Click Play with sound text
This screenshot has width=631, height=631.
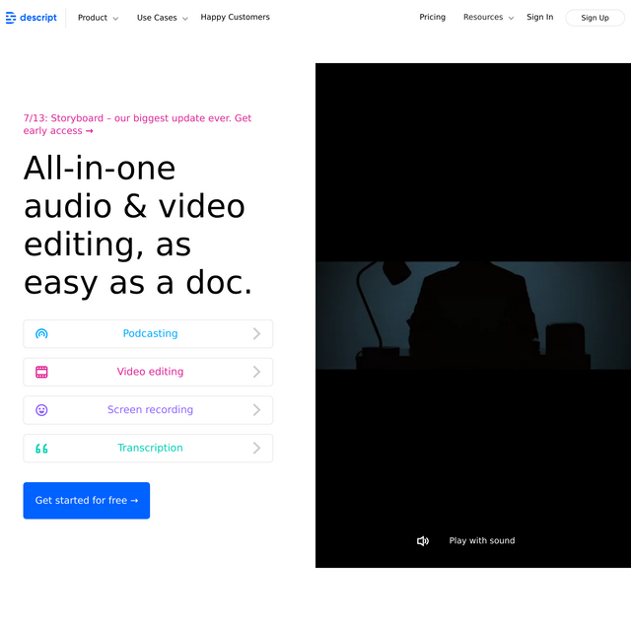[482, 541]
